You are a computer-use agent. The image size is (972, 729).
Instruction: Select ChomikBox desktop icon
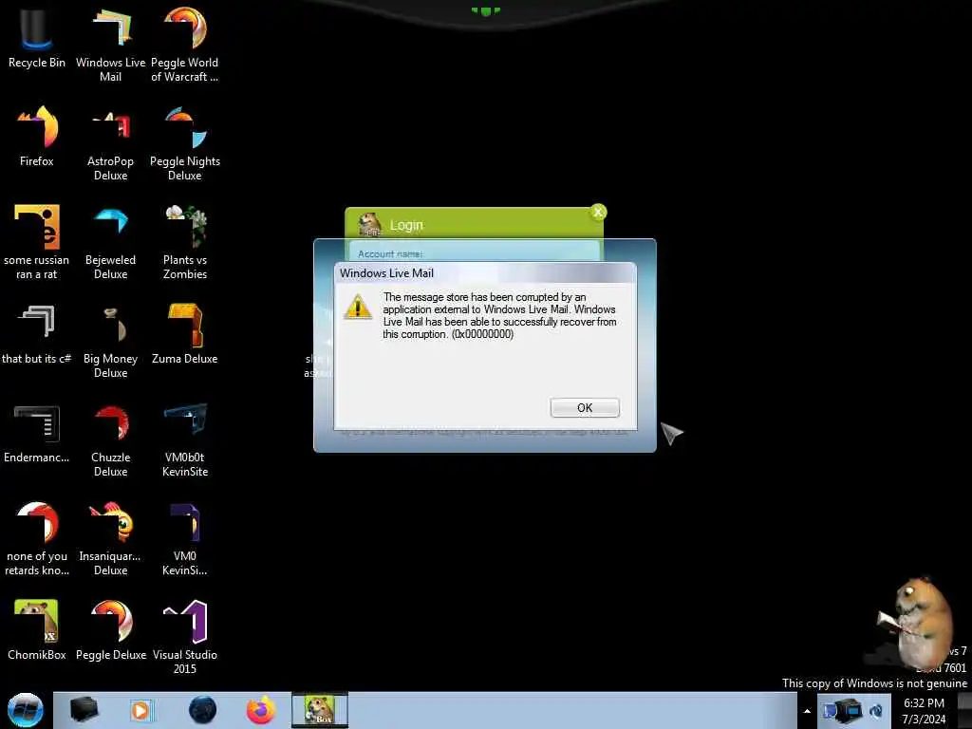coord(37,630)
